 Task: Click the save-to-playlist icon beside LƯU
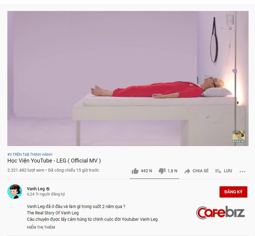pyautogui.click(x=218, y=171)
